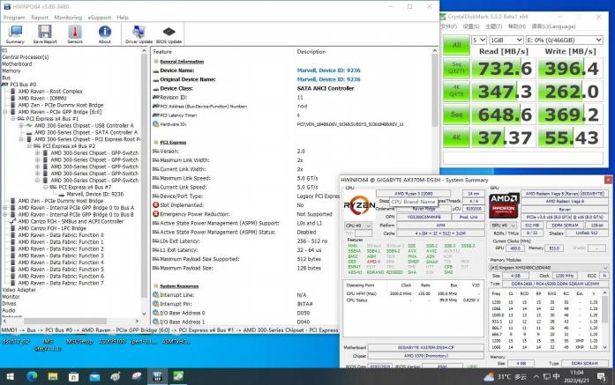Launch Driver Update from toolbar

pos(139,33)
